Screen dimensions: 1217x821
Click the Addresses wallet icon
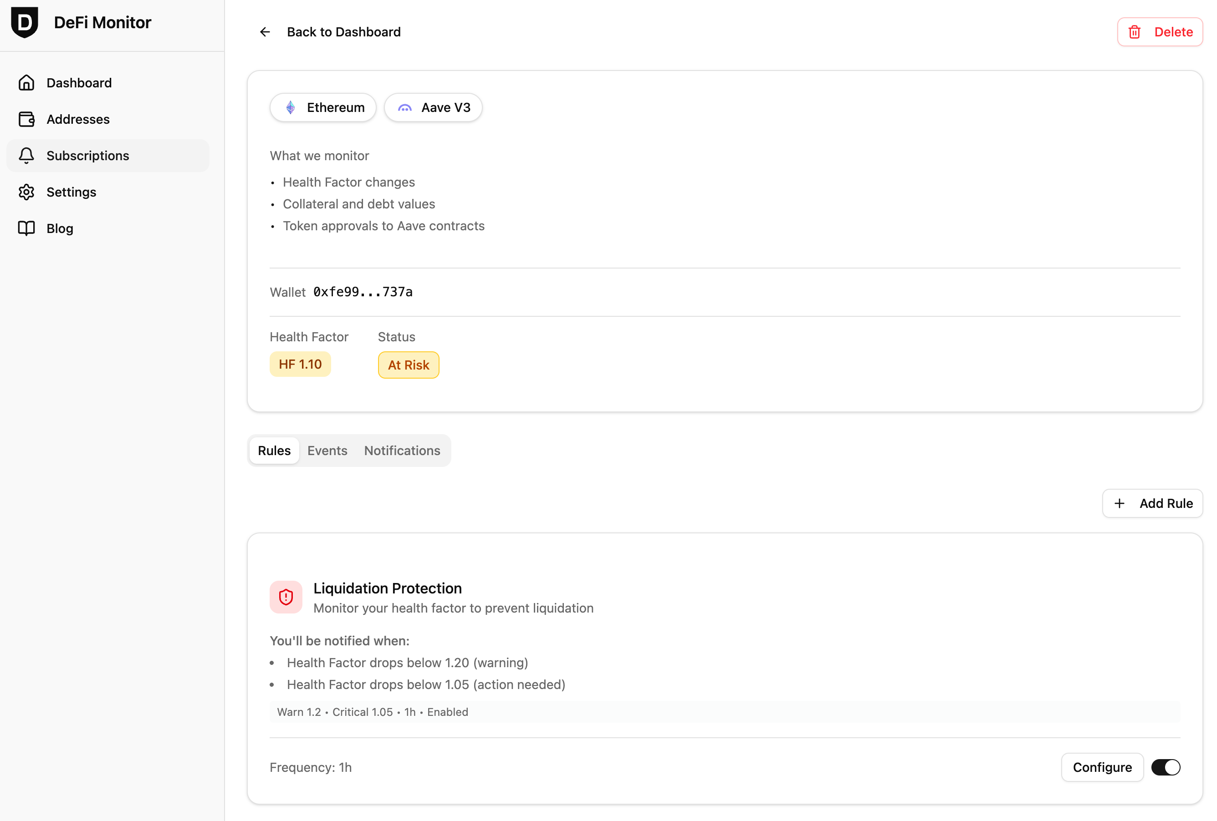point(27,119)
